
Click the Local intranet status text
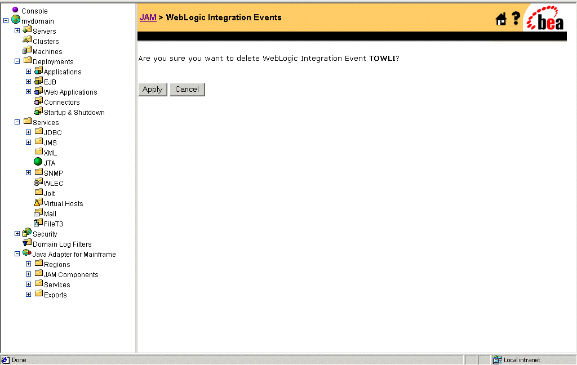[522, 360]
